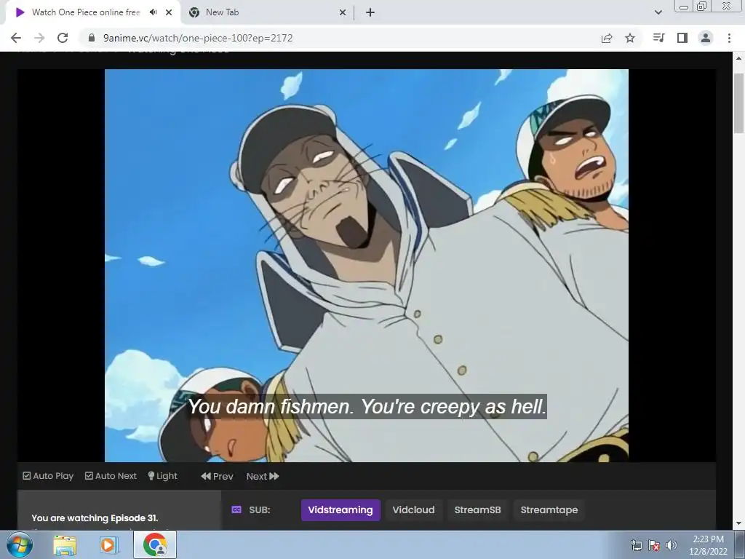Click the Chrome taskbar icon

155,544
